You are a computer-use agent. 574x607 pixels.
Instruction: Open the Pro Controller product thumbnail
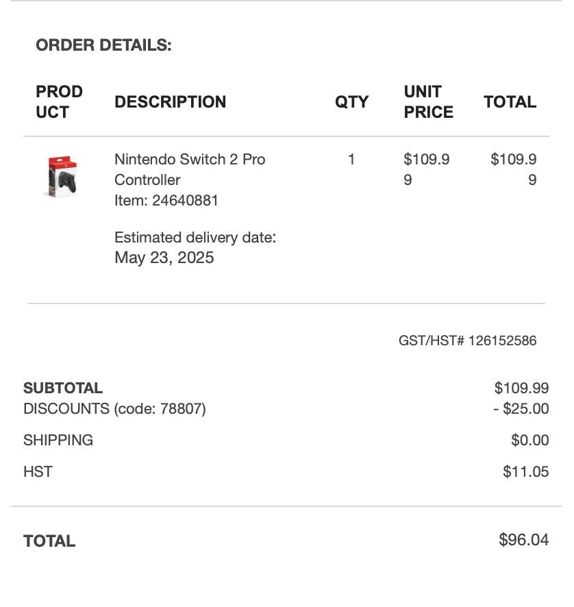[62, 177]
